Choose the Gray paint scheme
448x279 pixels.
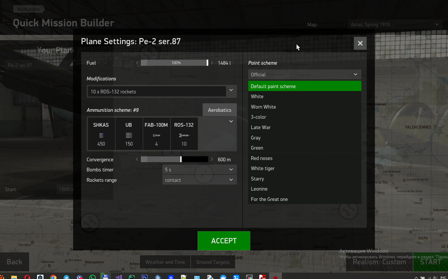pos(305,138)
